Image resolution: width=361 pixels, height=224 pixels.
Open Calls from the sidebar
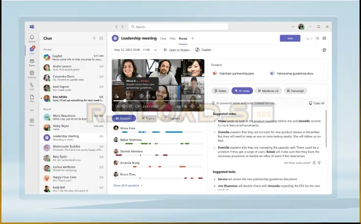pos(32,87)
